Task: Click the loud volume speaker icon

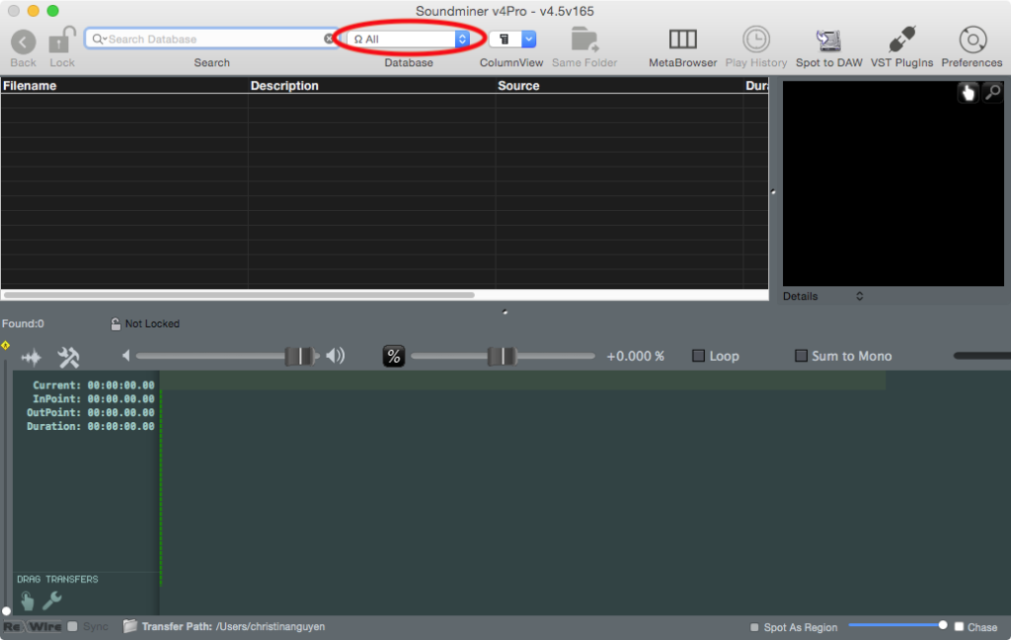Action: 336,355
